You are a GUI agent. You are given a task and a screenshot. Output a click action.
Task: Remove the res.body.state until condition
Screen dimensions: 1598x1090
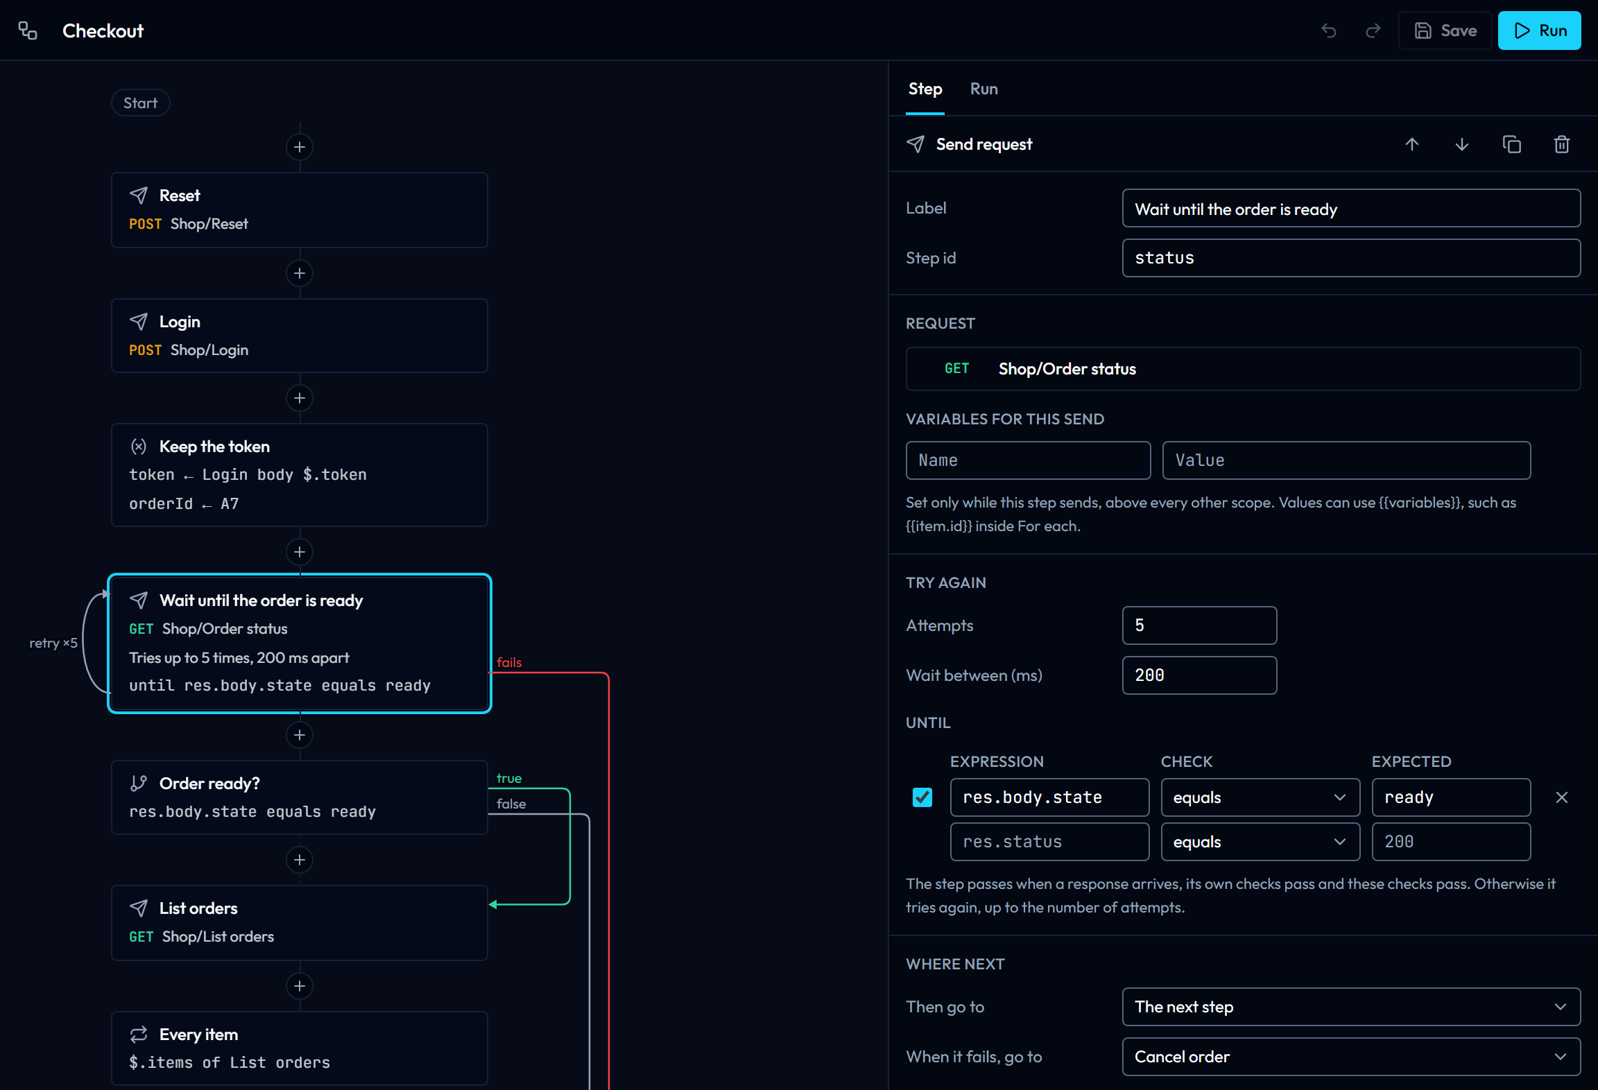point(1562,797)
